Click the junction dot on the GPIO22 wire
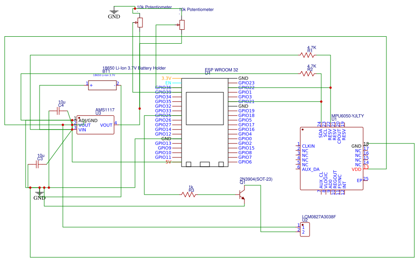 pyautogui.click(x=331, y=88)
